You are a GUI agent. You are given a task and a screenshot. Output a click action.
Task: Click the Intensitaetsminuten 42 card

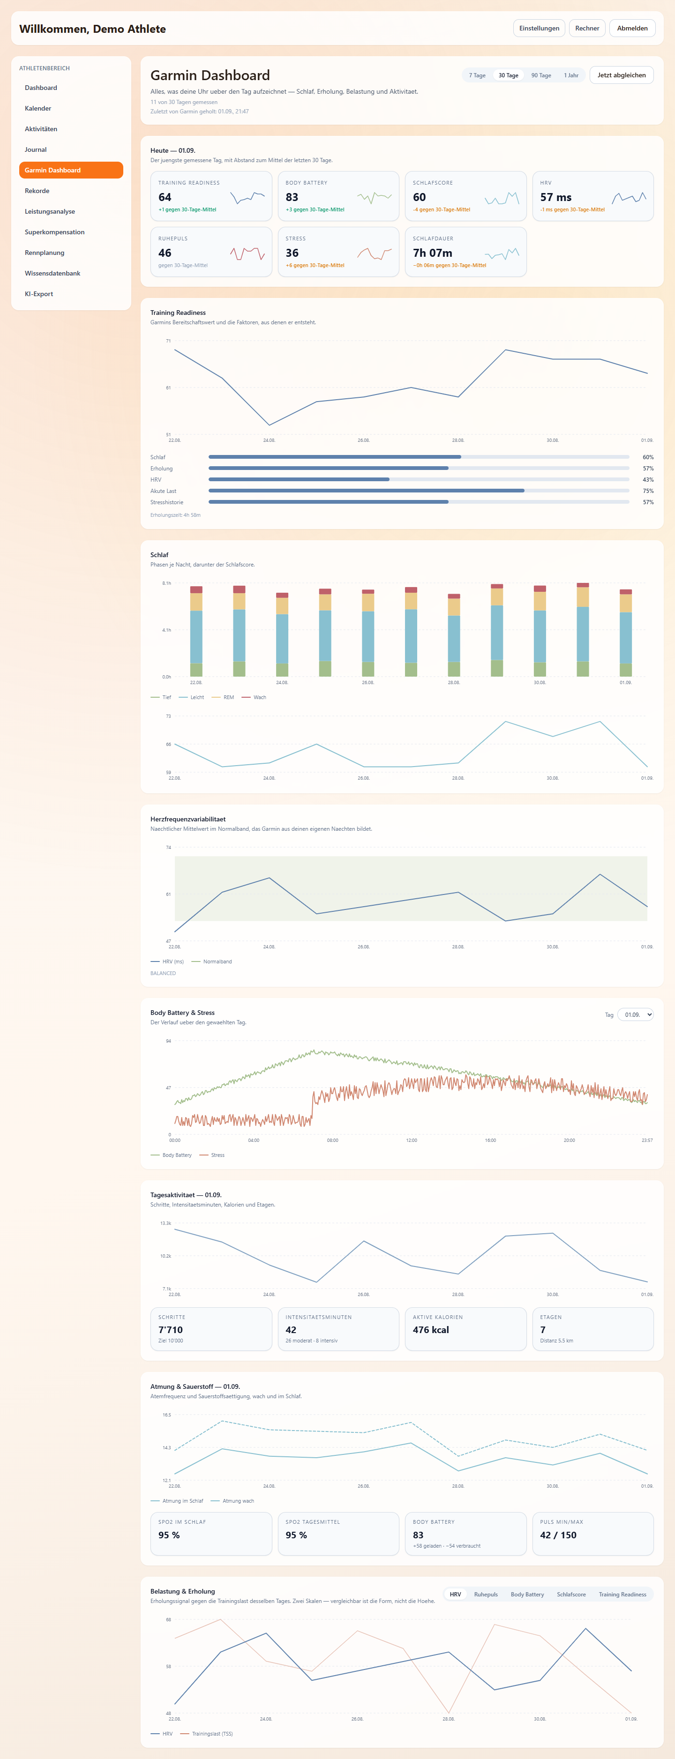pyautogui.click(x=338, y=1329)
